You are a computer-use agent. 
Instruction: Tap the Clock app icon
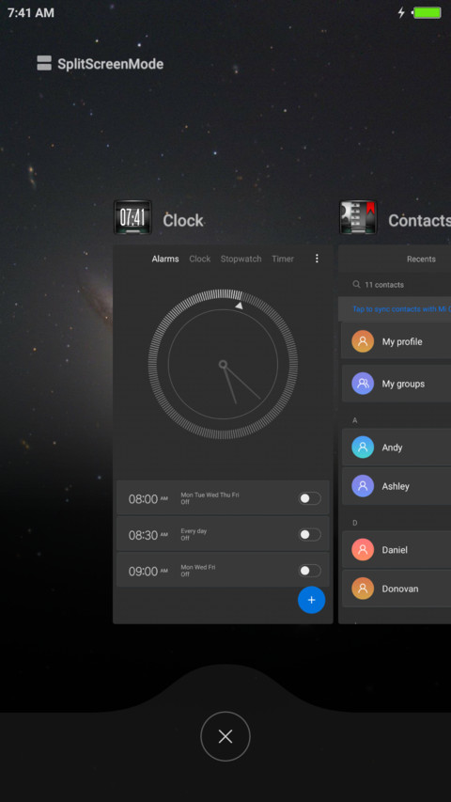pos(132,217)
